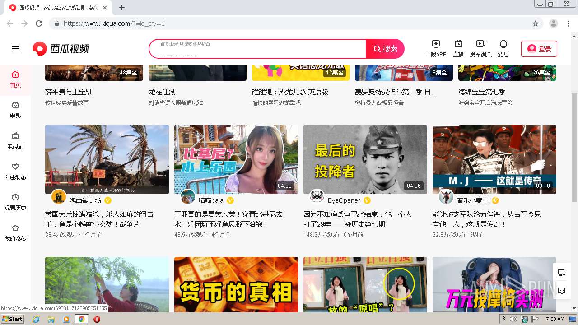Open 龙在江湖 series title

pos(162,92)
